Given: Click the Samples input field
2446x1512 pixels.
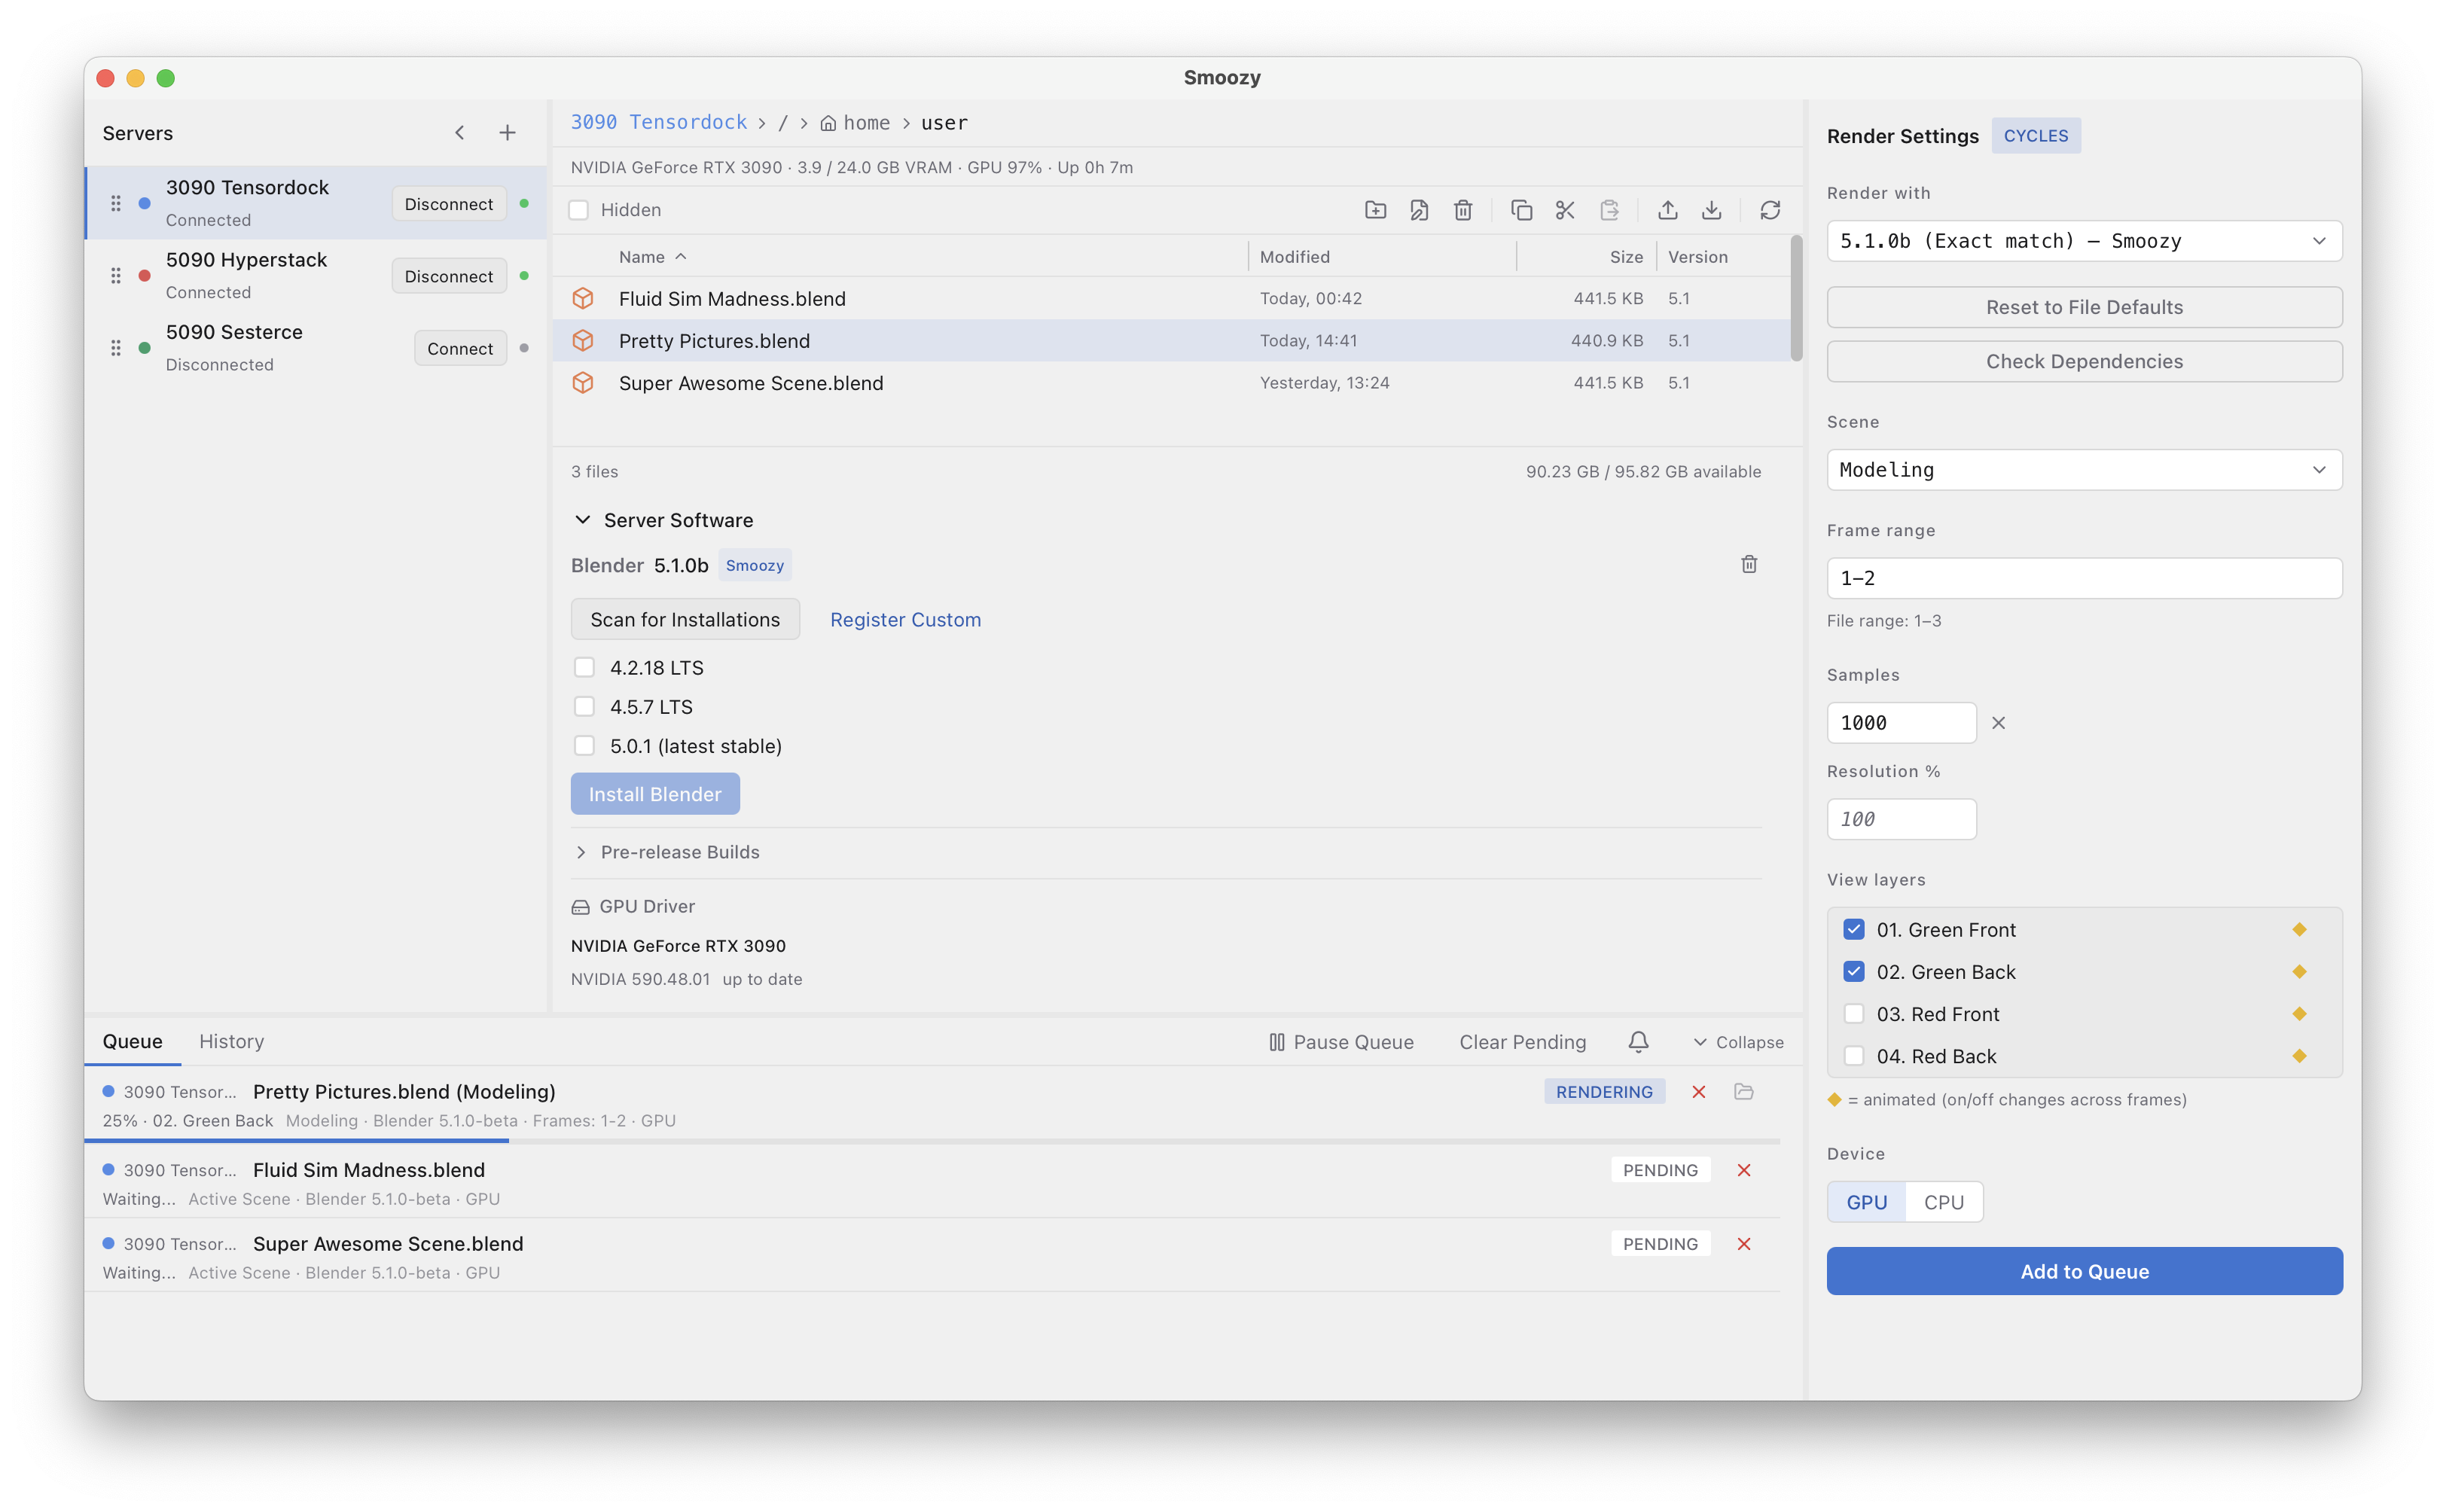Looking at the screenshot, I should (x=1901, y=723).
